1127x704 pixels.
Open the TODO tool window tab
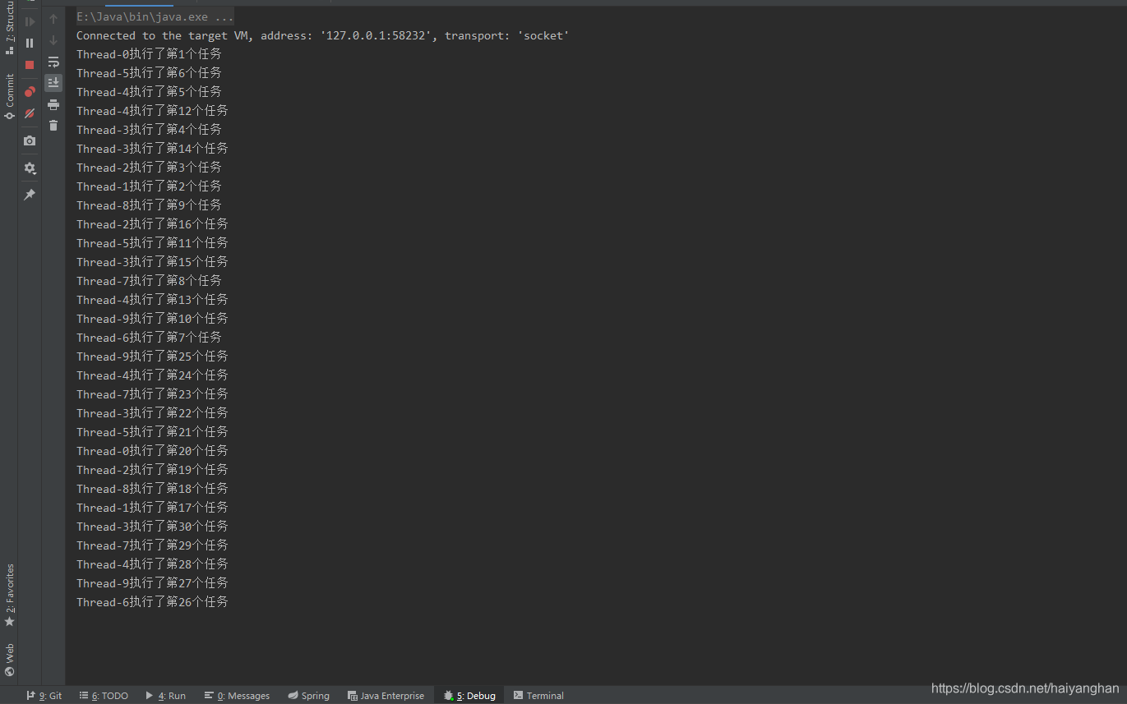[104, 696]
